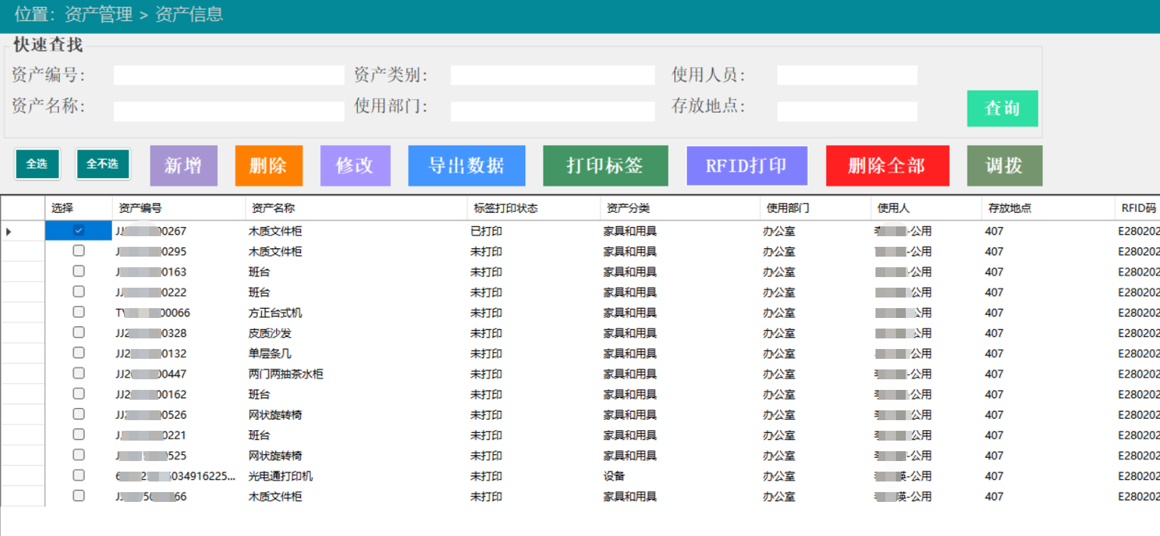Click the 两门两抽茶水柜 name cell

[x=356, y=374]
